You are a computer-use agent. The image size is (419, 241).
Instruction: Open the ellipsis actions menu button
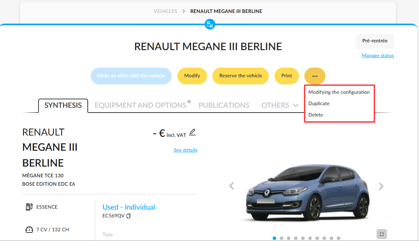point(315,76)
